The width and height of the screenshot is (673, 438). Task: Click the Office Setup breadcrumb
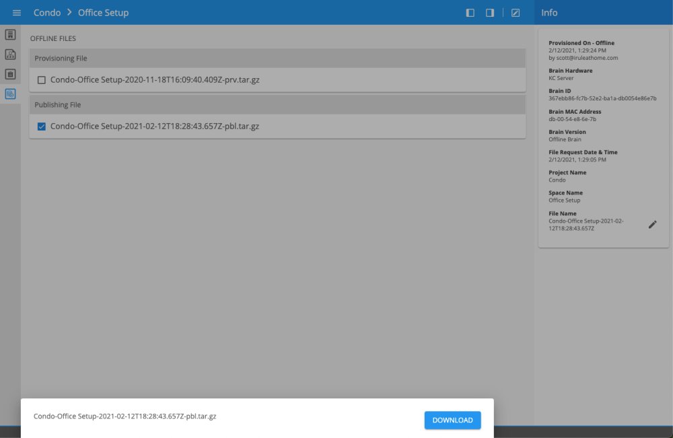[103, 13]
